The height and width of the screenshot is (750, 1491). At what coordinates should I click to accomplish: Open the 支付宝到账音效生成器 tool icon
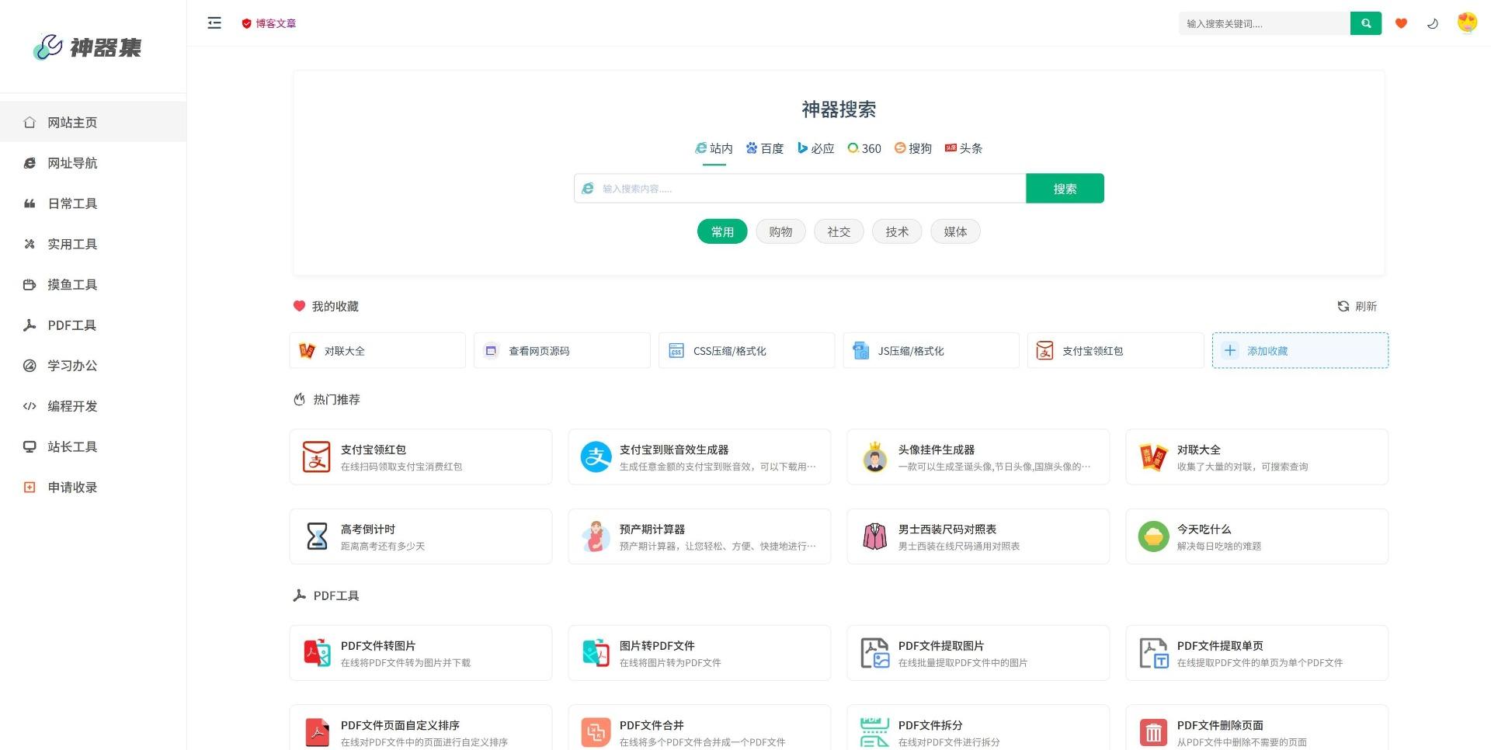tap(596, 457)
